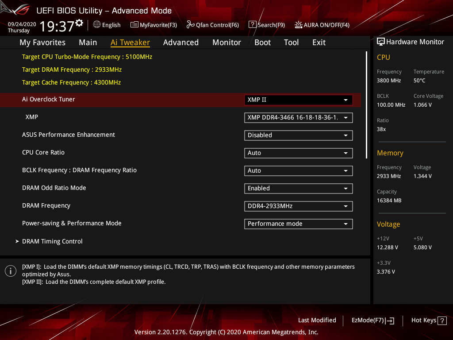Viewport: 453px width, 340px height.
Task: Click Search(F9) label
Action: [271, 25]
